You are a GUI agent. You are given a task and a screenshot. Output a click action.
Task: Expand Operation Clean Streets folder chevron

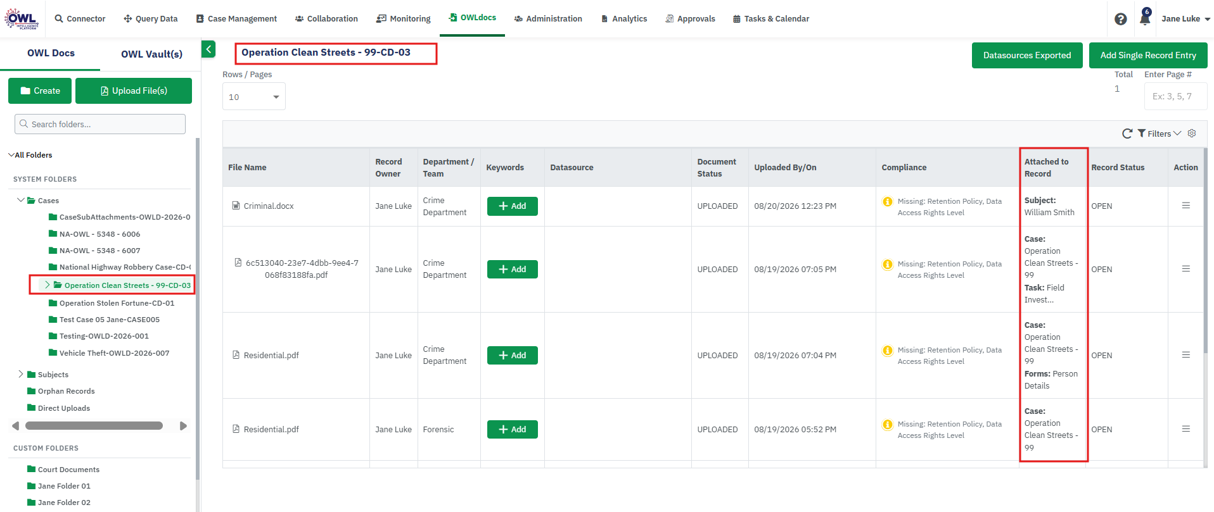[x=47, y=285]
